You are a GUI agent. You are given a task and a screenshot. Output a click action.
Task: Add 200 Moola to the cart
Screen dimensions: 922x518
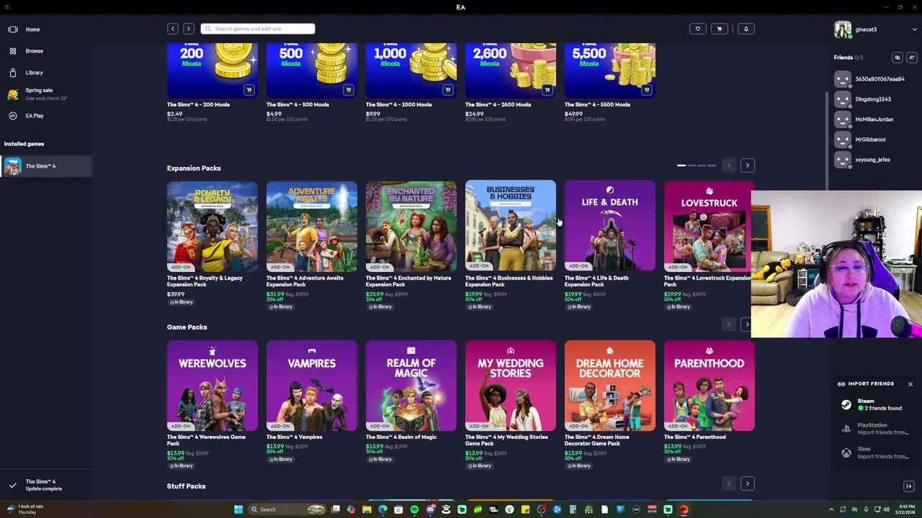pos(249,90)
